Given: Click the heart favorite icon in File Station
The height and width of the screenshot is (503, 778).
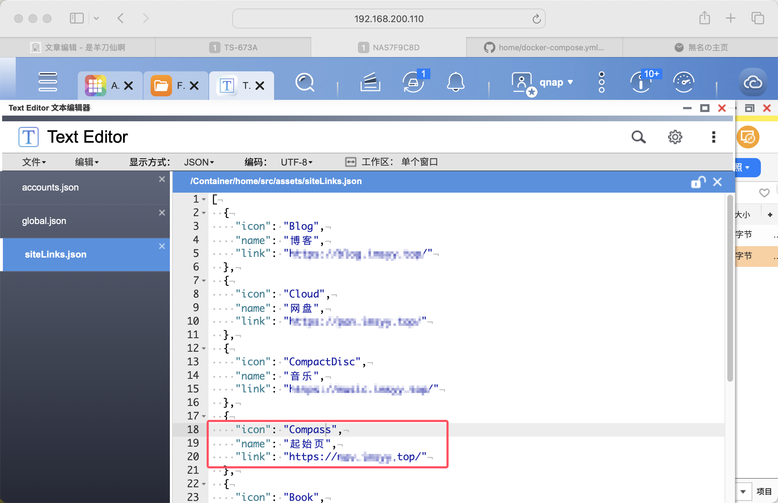Looking at the screenshot, I should click(x=764, y=193).
